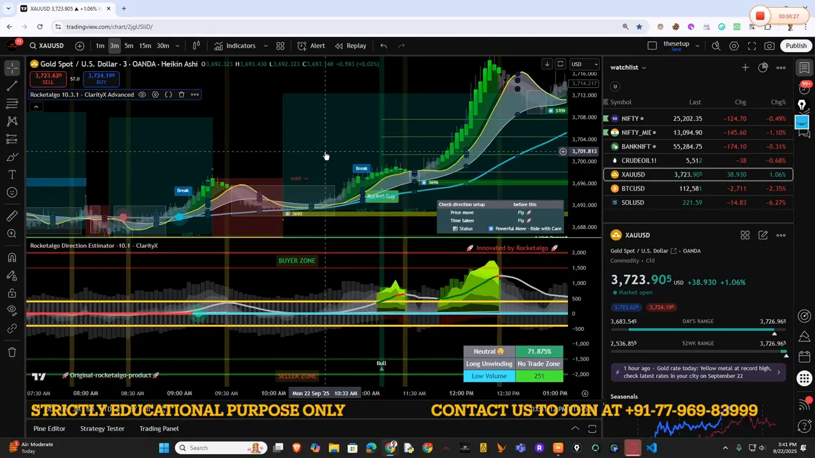The width and height of the screenshot is (815, 458).
Task: Toggle visibility of Rocketalgo ClarityX Advanced indicator
Action: 142,95
